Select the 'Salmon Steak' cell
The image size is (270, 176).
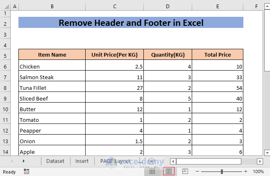(x=52, y=76)
